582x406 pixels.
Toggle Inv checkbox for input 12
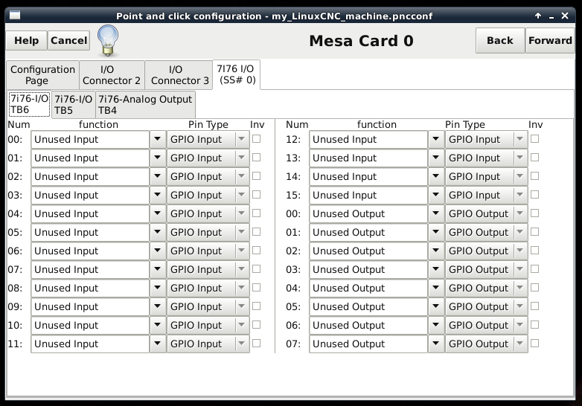(x=534, y=139)
